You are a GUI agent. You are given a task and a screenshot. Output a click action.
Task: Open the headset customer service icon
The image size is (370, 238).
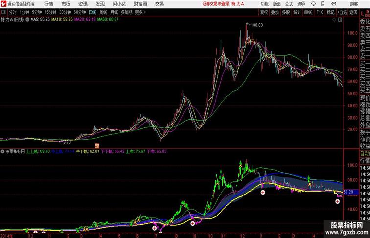(x=313, y=4)
